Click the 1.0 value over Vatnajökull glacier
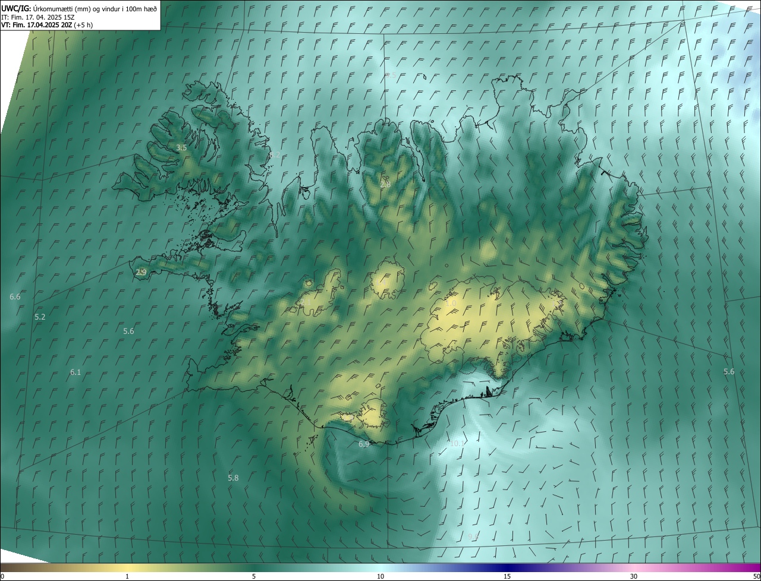The width and height of the screenshot is (761, 581). (451, 303)
